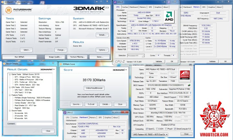Open SPD tab in right CPU-Z Memory window
This screenshot has width=233, height=140.
204,7
